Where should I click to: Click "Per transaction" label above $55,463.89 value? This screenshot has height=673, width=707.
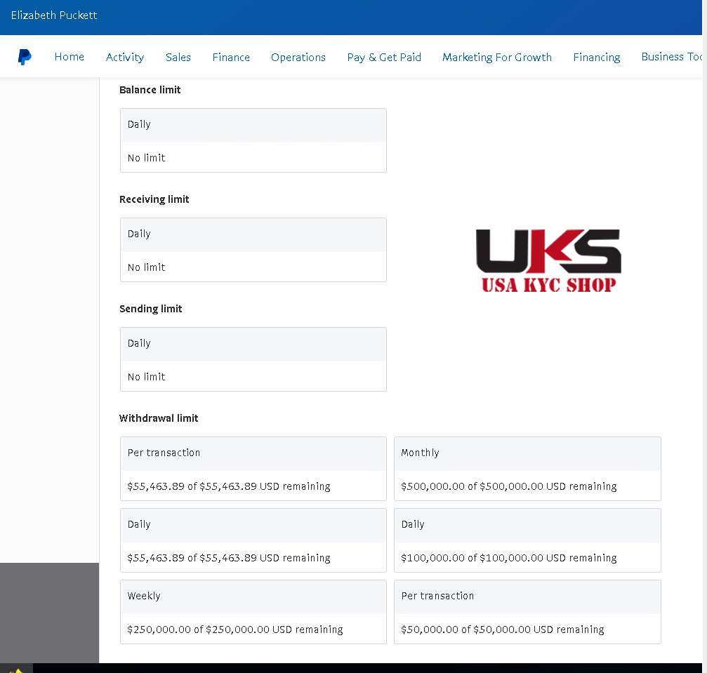pyautogui.click(x=164, y=453)
